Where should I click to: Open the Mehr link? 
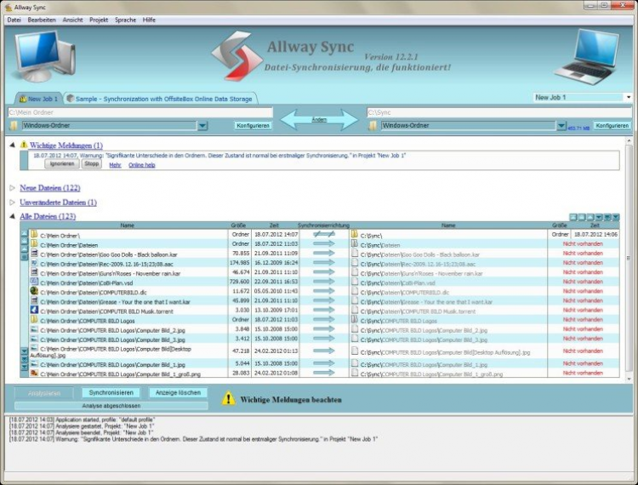[115, 165]
